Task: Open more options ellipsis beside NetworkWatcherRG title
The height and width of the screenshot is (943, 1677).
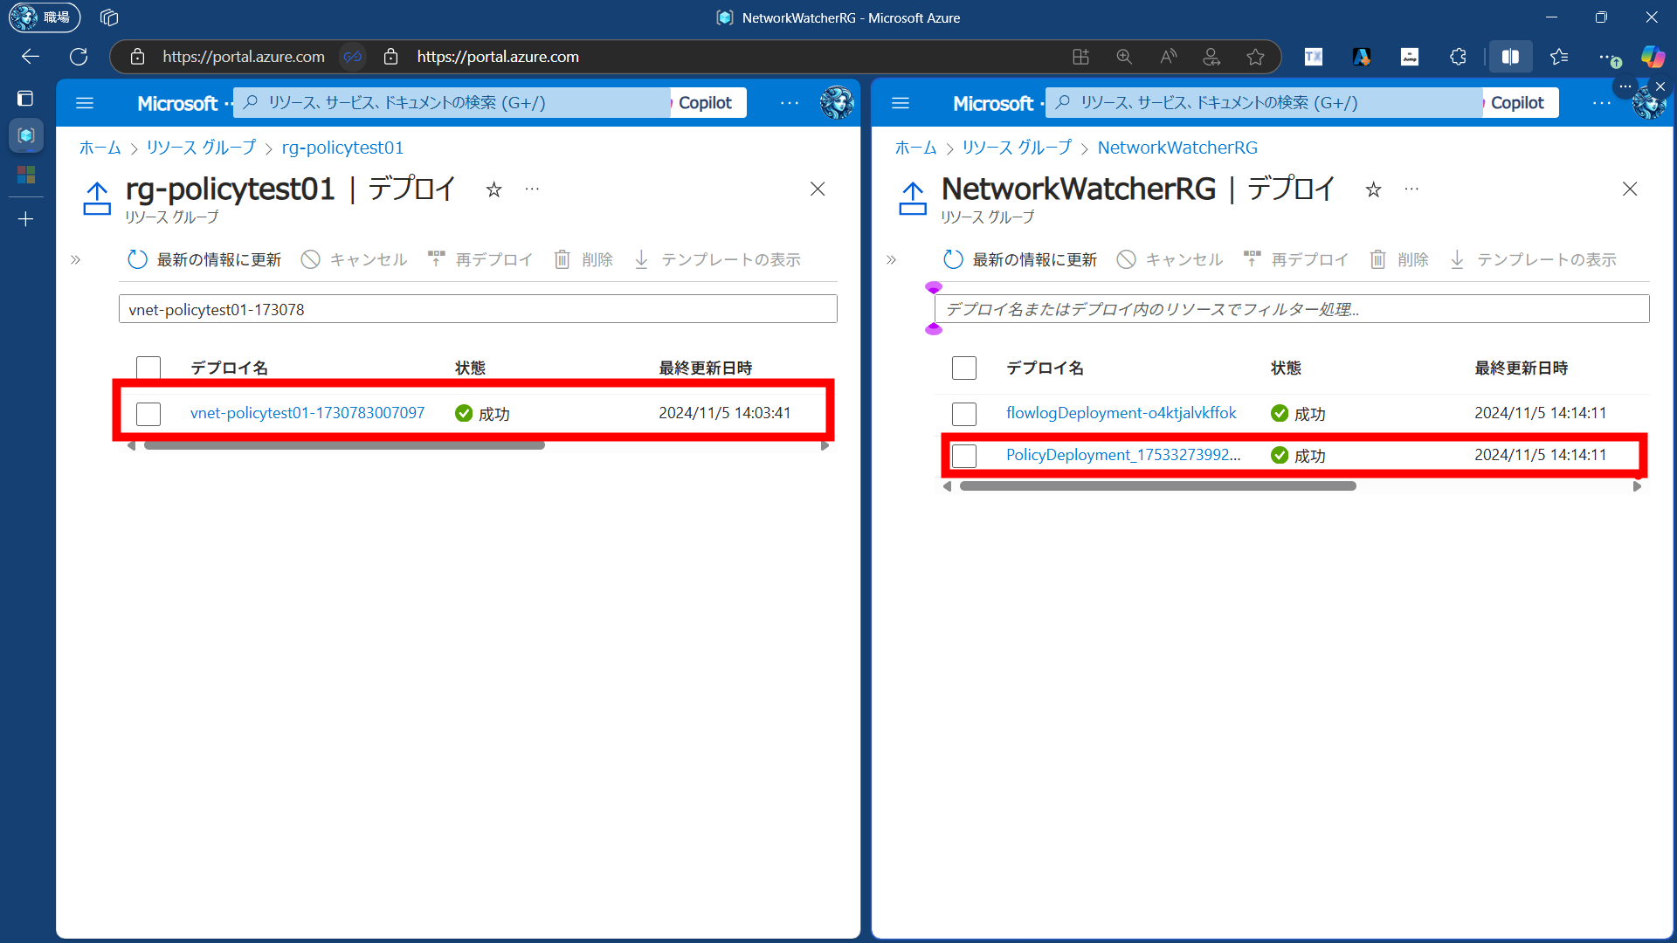Action: click(x=1411, y=189)
